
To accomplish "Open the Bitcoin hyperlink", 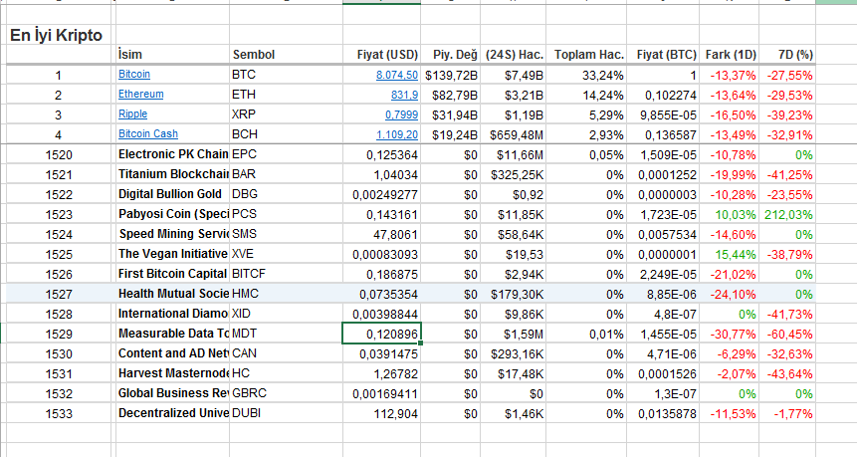I will (134, 75).
